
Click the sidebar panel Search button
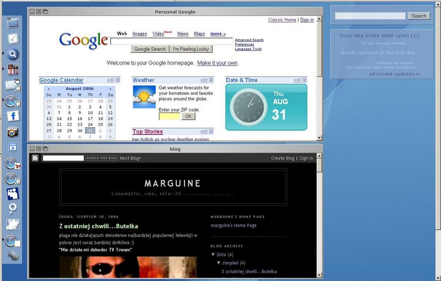tap(419, 16)
